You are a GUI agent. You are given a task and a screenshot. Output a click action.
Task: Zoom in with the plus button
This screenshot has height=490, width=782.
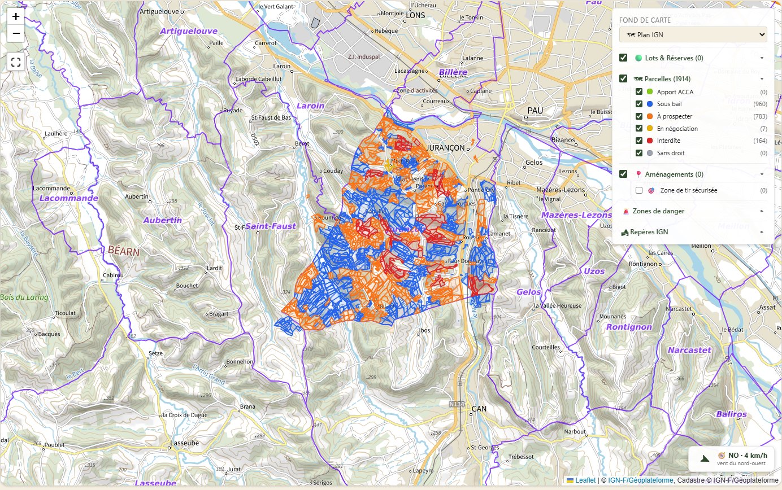click(x=16, y=16)
